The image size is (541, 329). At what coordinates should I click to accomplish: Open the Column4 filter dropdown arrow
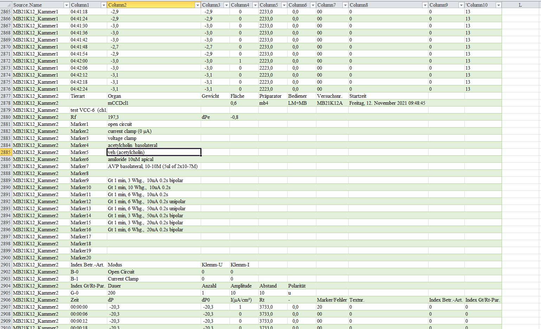tap(255, 5)
